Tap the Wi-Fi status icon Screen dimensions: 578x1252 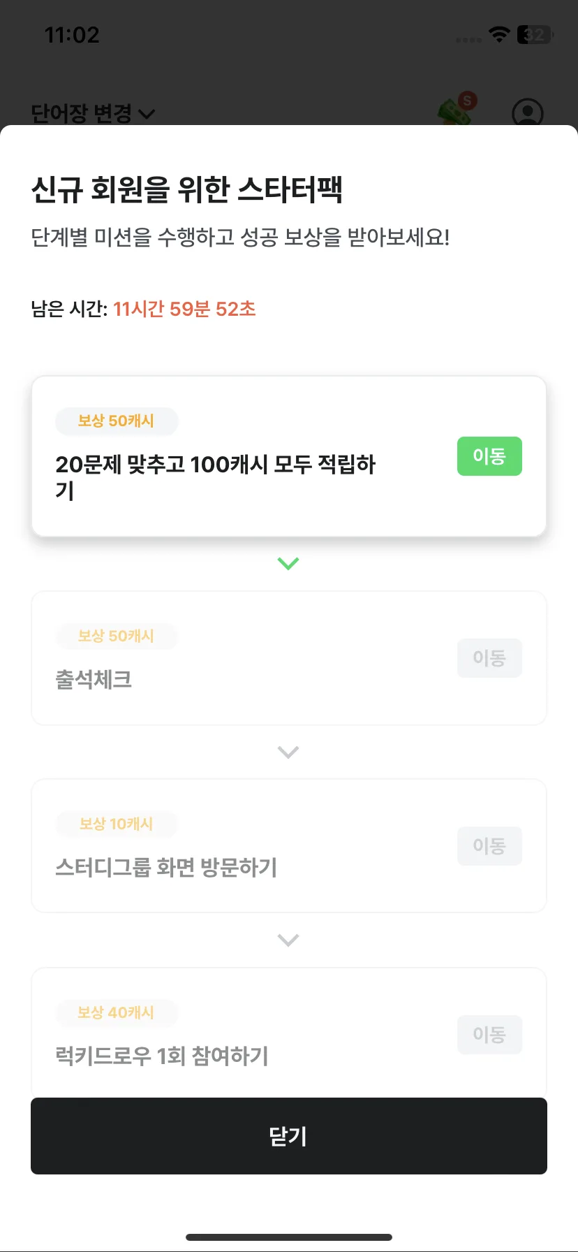pyautogui.click(x=499, y=34)
